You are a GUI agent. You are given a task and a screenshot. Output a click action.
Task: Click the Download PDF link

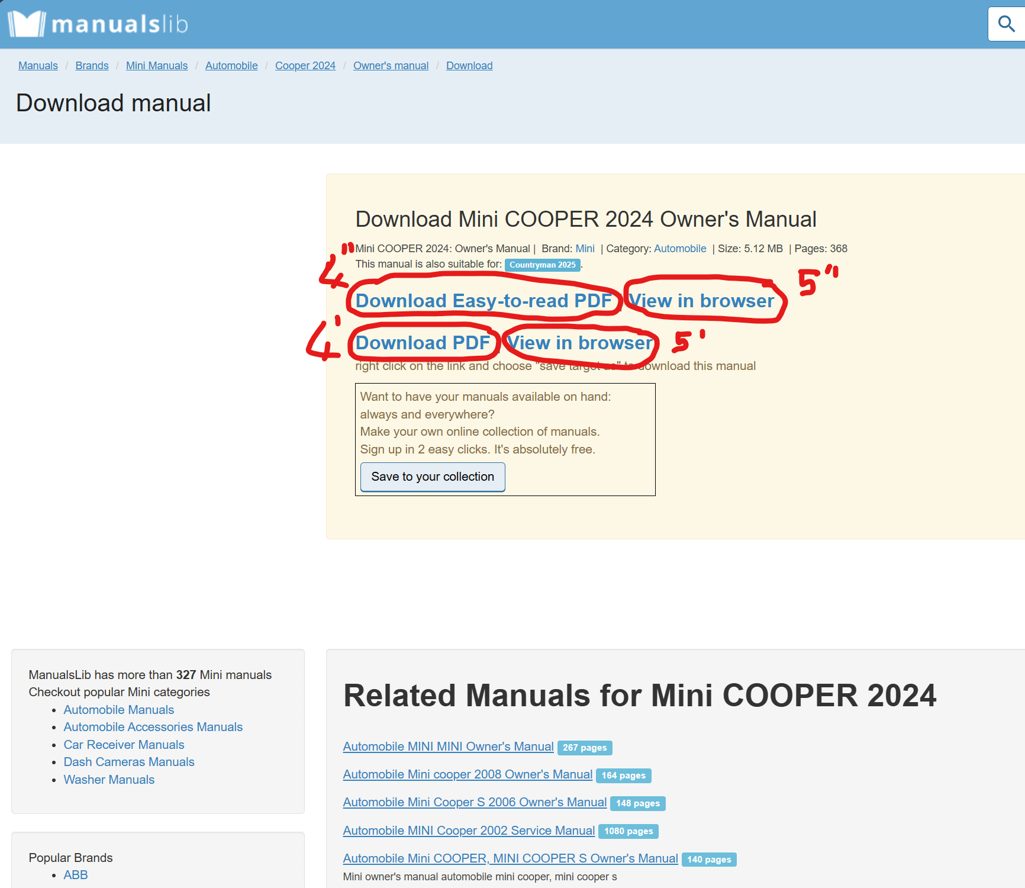click(423, 343)
